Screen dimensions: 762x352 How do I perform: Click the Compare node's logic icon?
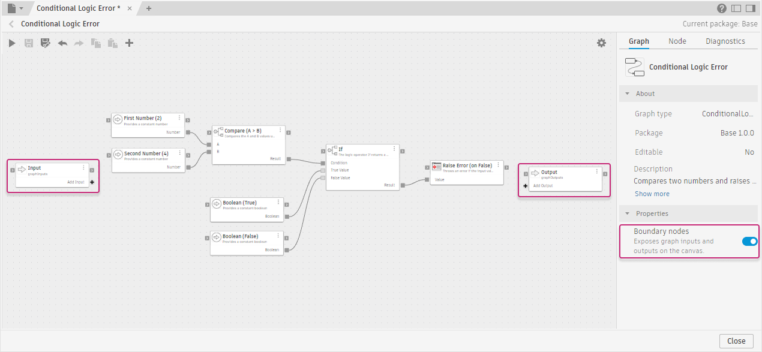coord(218,131)
